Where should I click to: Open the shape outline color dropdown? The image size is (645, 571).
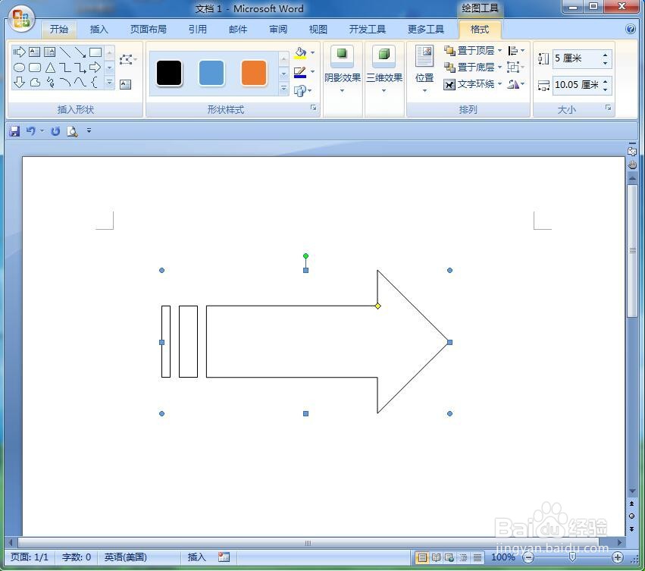point(312,71)
